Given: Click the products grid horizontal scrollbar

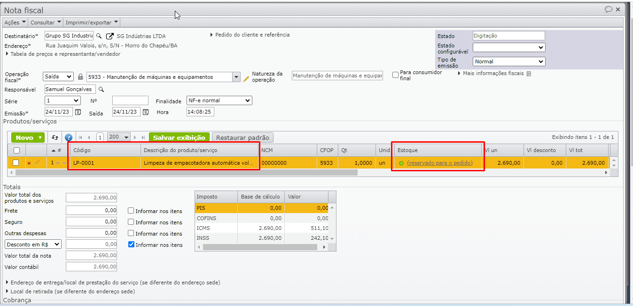Looking at the screenshot, I should 188,173.
